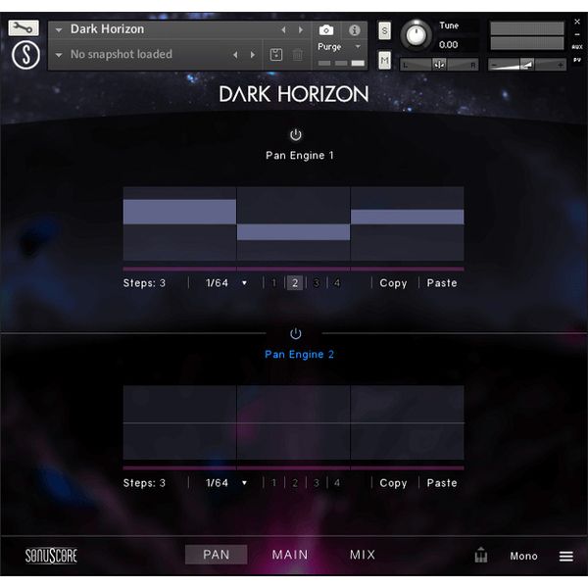588x588 pixels.
Task: Click the Pan Engine 2 label
Action: [x=299, y=355]
